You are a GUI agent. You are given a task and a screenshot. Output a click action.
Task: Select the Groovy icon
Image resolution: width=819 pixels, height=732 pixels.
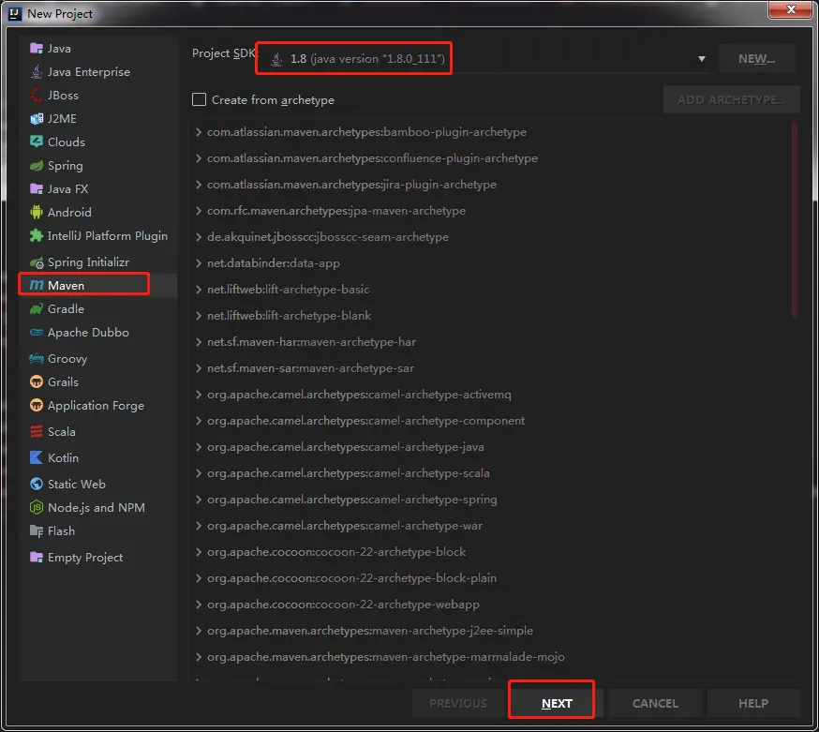click(36, 358)
